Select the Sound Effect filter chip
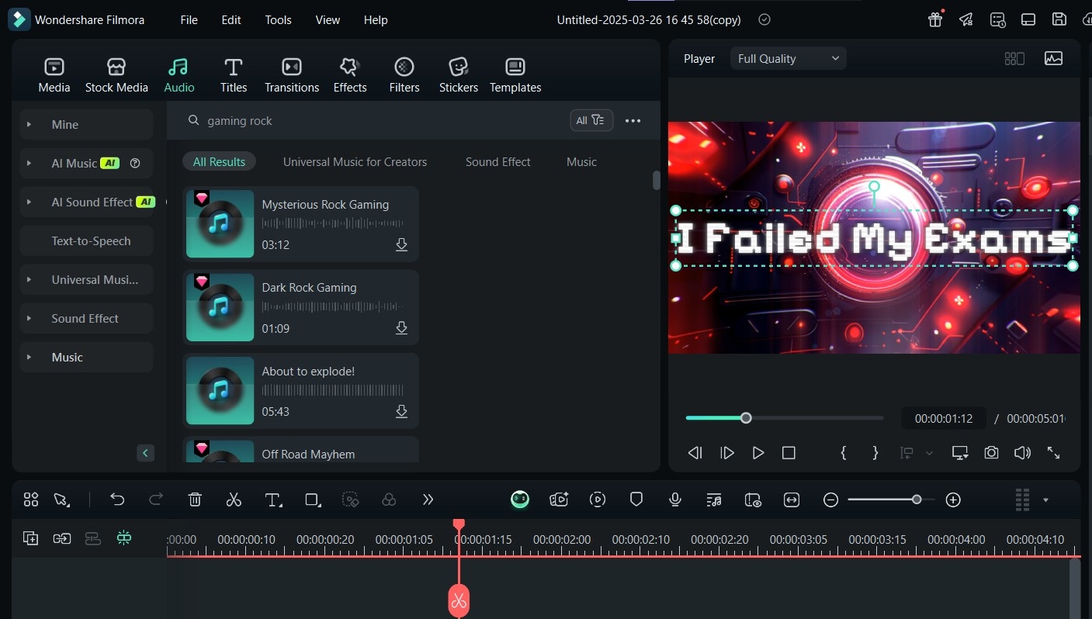1092x619 pixels. [498, 161]
